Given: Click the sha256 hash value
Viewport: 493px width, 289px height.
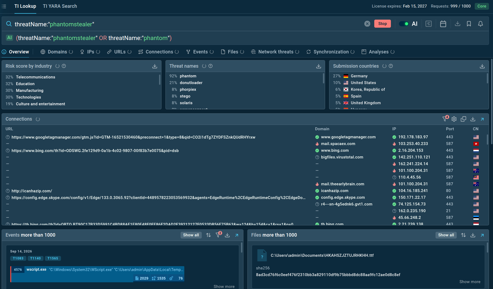Looking at the screenshot, I should click(328, 275).
